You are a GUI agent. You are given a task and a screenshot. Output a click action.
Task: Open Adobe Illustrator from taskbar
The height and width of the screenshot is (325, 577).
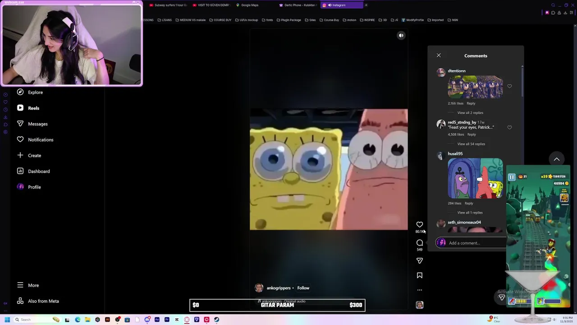point(107,320)
